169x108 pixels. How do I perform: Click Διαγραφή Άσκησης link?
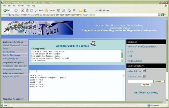[x=12, y=69]
